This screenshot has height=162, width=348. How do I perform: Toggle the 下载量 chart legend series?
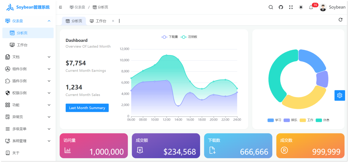pos(169,37)
